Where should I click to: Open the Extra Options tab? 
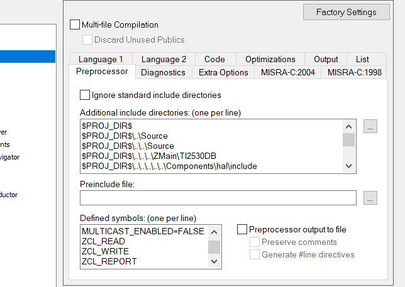point(223,72)
